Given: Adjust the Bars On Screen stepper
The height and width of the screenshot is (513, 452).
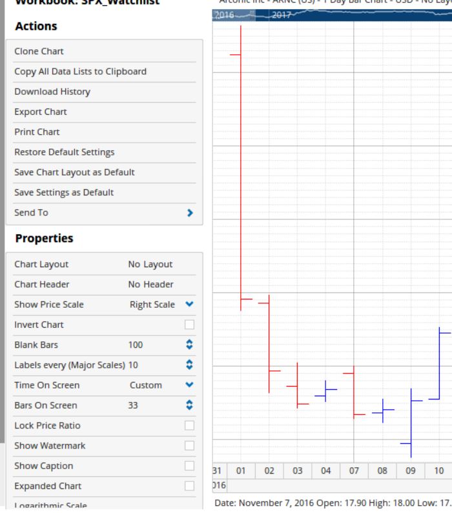Looking at the screenshot, I should [189, 405].
